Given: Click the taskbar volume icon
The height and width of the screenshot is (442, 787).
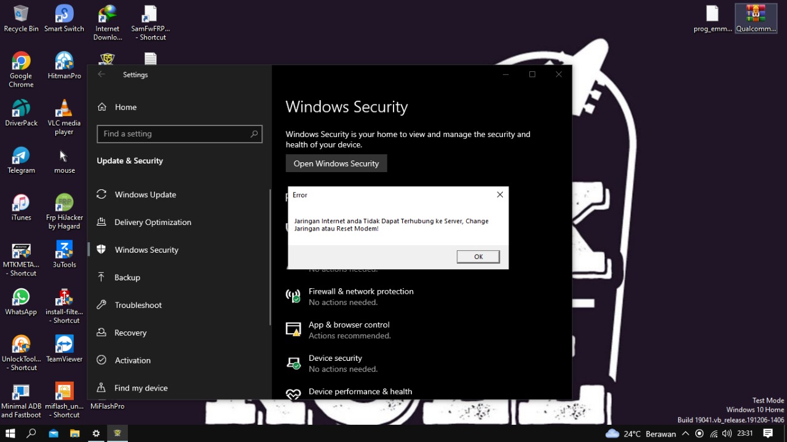Looking at the screenshot, I should [x=727, y=433].
